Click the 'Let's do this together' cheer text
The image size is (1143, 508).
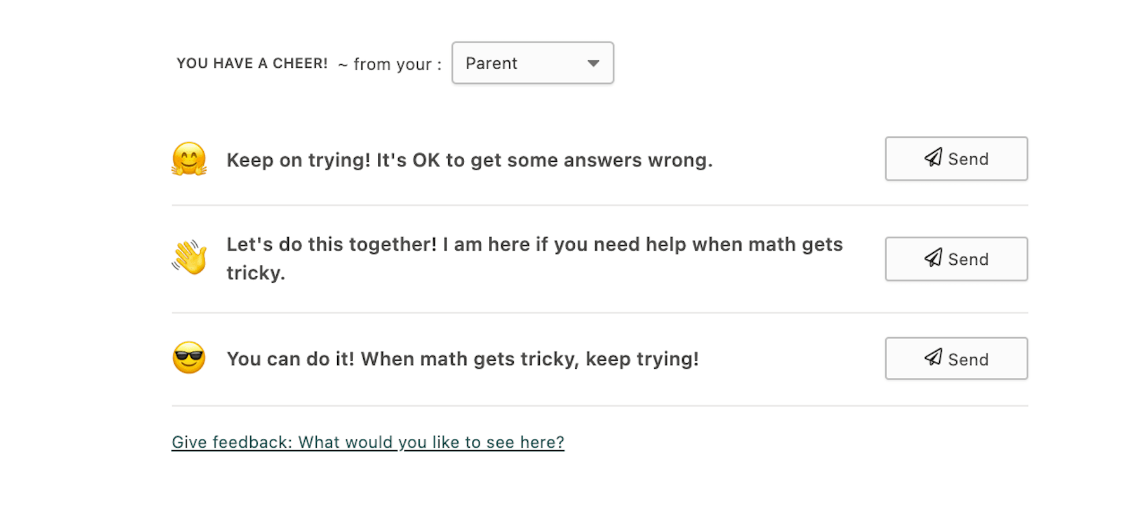[x=533, y=258]
